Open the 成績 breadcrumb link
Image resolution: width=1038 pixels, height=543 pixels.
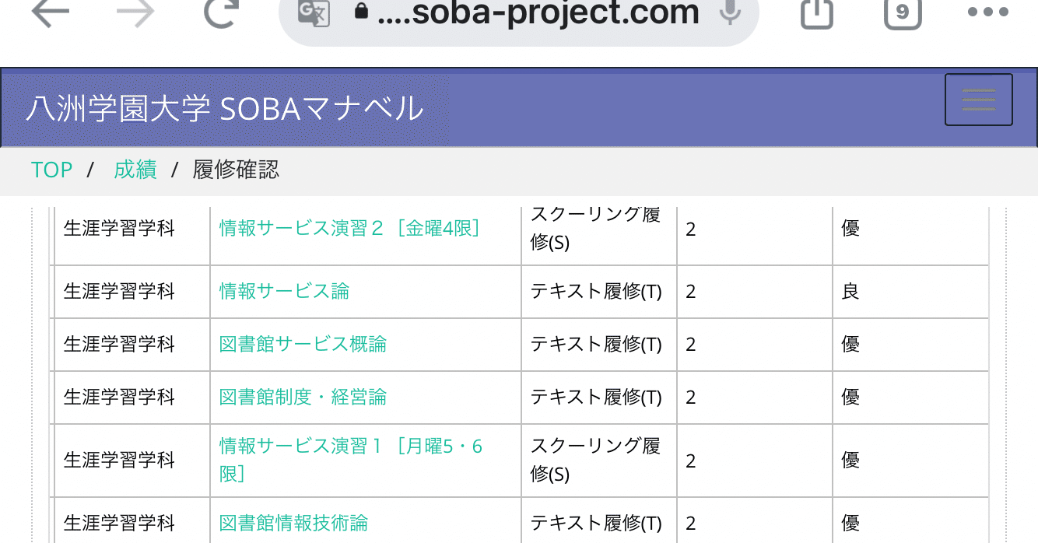(135, 170)
